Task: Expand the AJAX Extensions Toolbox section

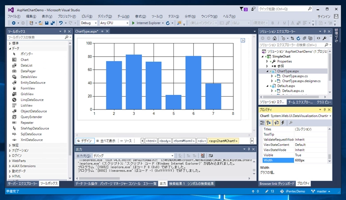Action: [x=10, y=166]
